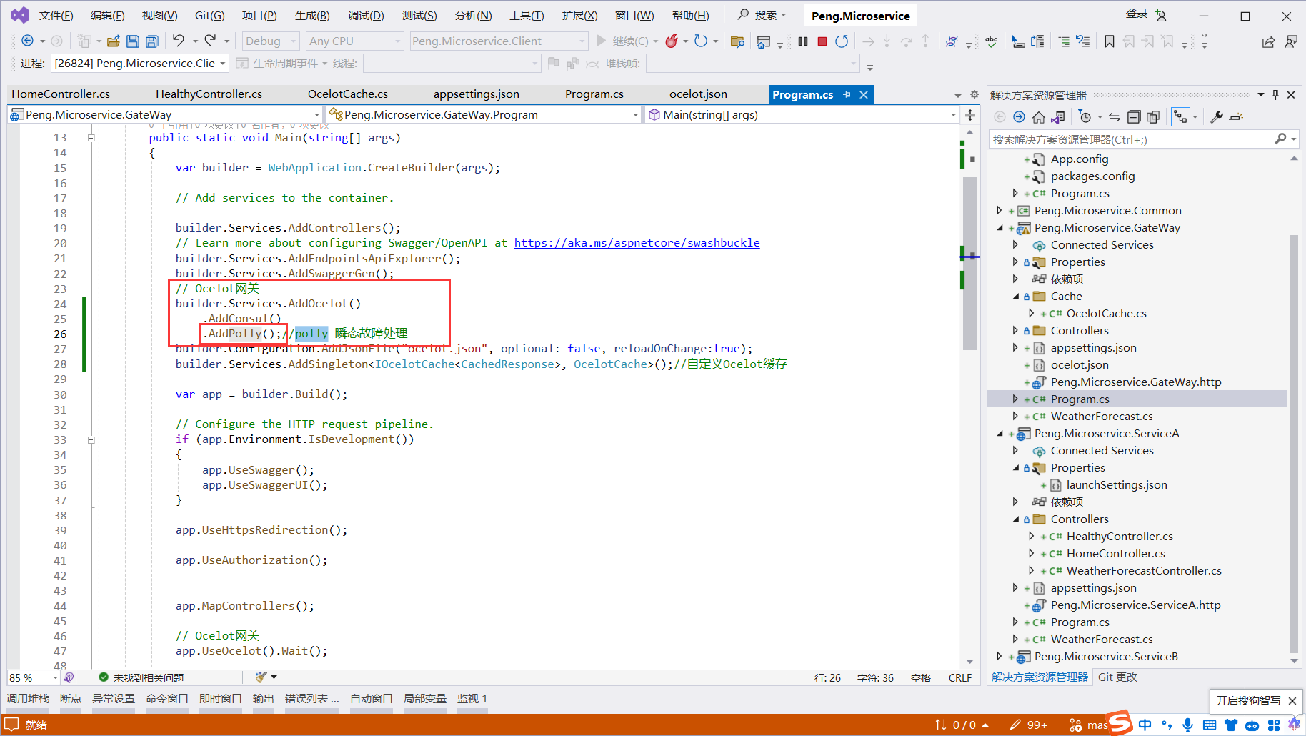Screen dimensions: 1306x736
Task: Toggle pin on the Program.cs editor tab
Action: [847, 94]
